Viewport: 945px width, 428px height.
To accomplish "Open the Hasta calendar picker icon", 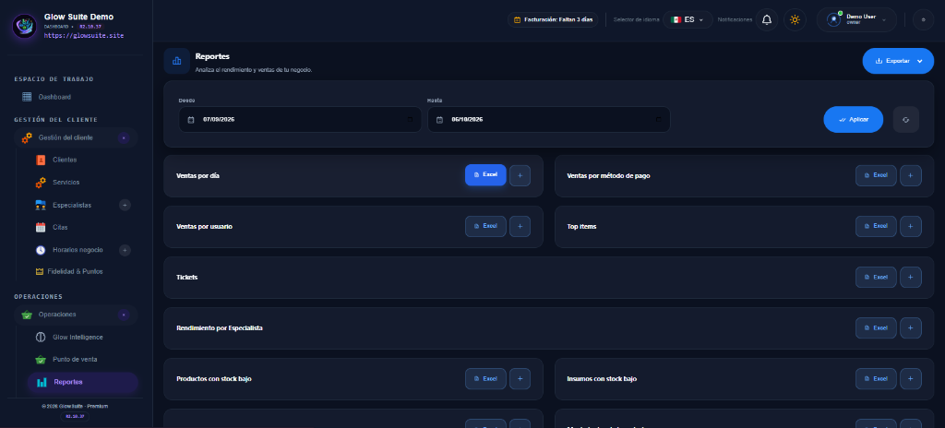I will click(x=659, y=119).
